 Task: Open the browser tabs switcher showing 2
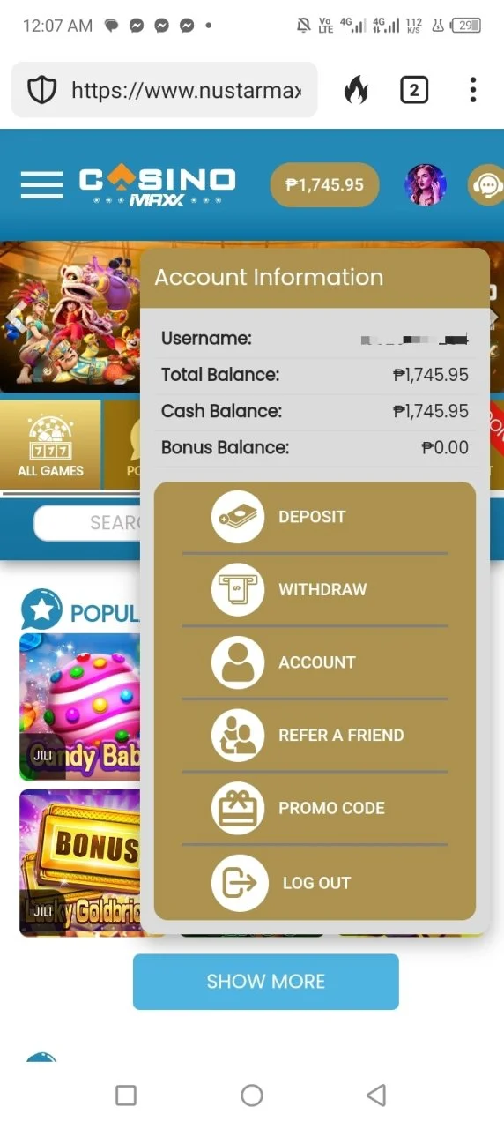click(x=414, y=90)
